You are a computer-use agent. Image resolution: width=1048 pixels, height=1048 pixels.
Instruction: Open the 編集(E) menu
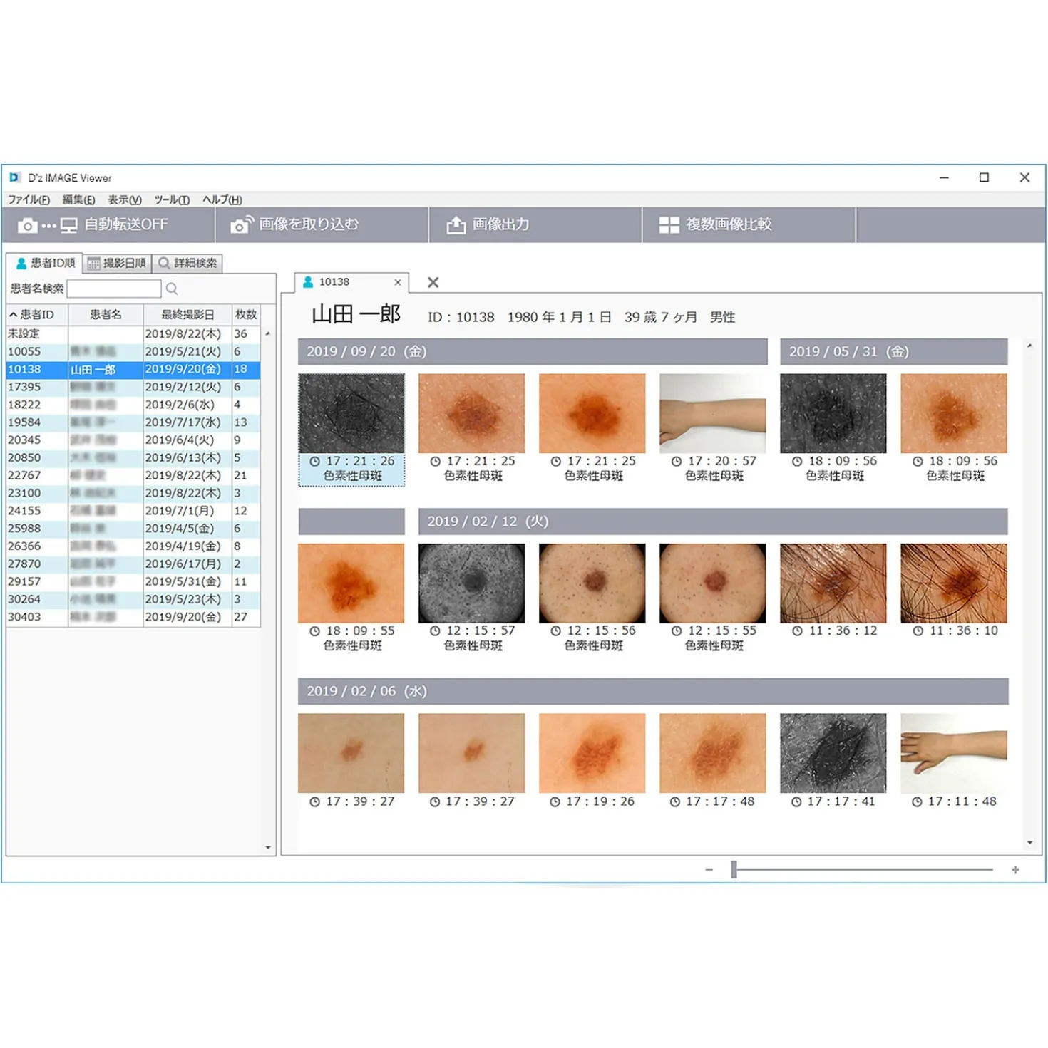coord(78,199)
